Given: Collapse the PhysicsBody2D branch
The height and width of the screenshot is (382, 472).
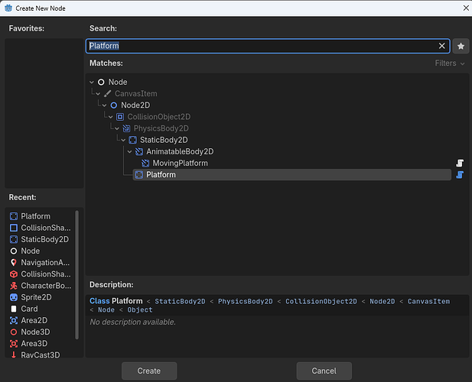Looking at the screenshot, I should coord(117,128).
